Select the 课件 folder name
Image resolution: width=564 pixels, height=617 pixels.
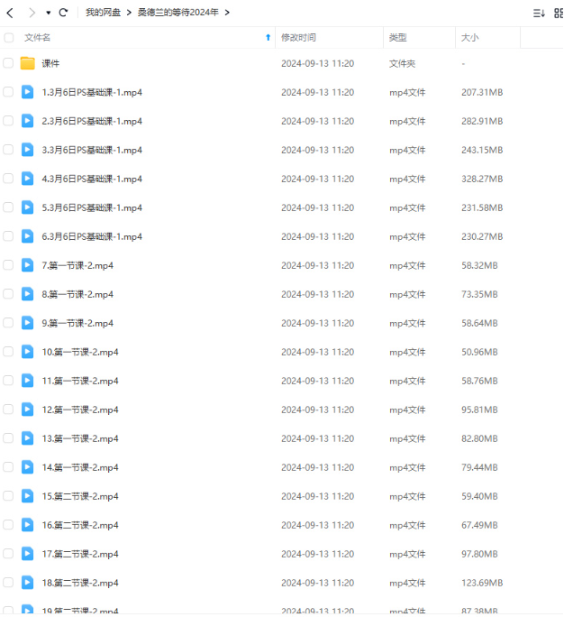[50, 63]
